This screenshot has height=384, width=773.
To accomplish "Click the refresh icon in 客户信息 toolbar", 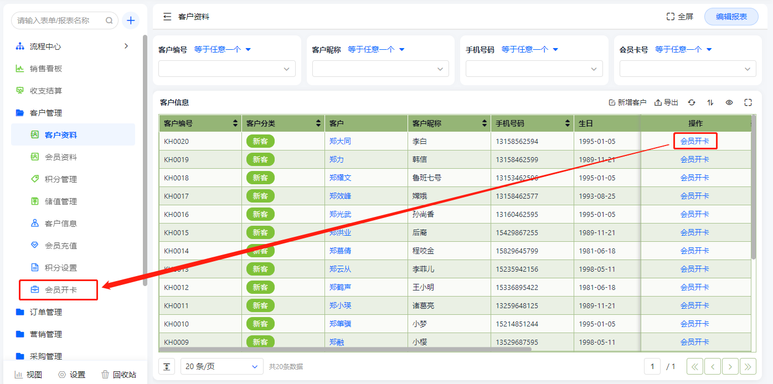I will [x=692, y=102].
